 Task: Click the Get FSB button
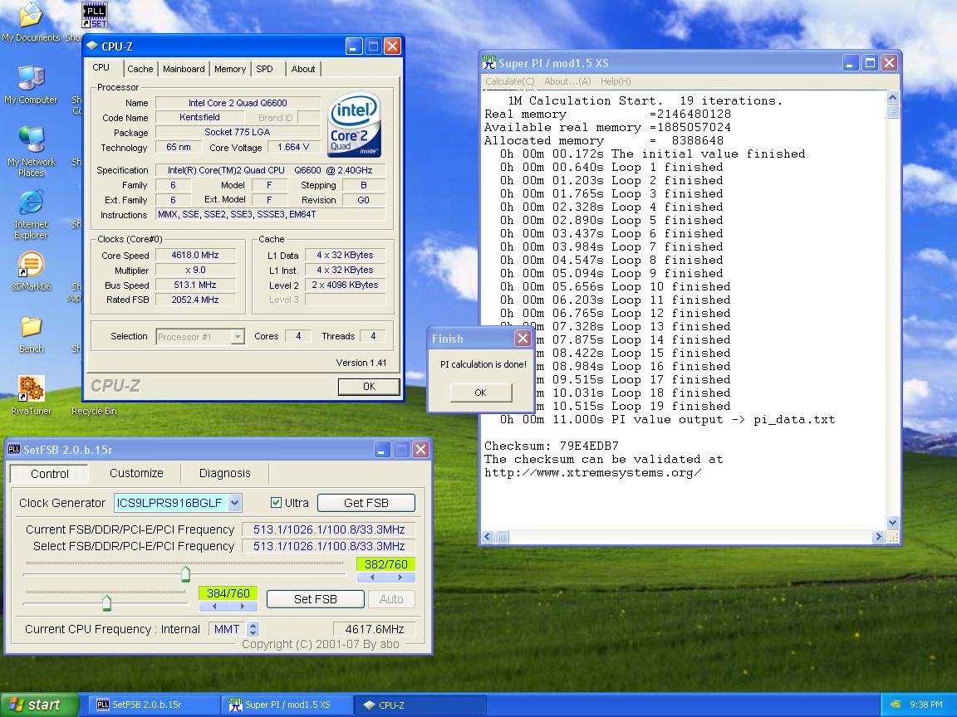point(366,503)
